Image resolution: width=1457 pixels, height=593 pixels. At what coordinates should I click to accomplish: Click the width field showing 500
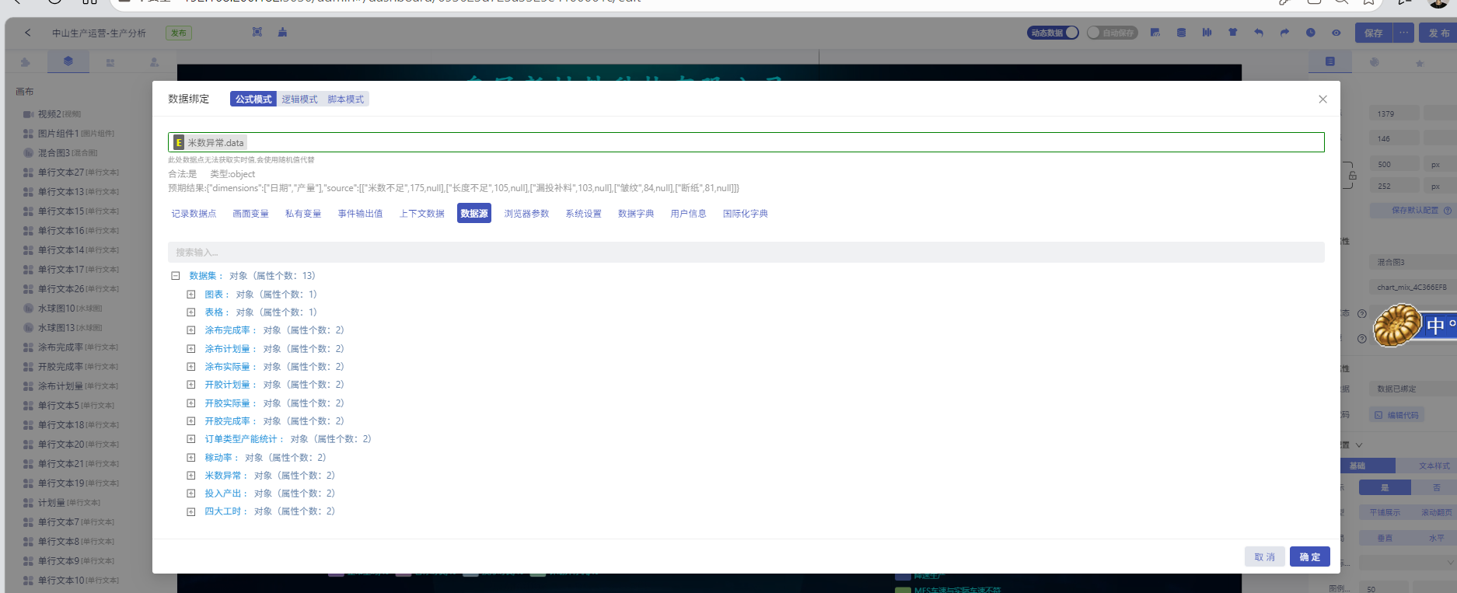click(1393, 165)
